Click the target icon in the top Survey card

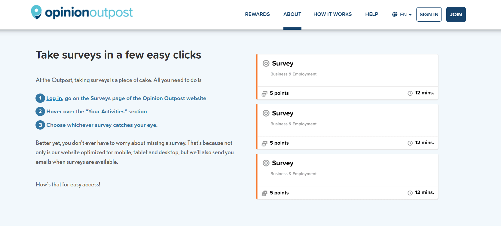(266, 63)
